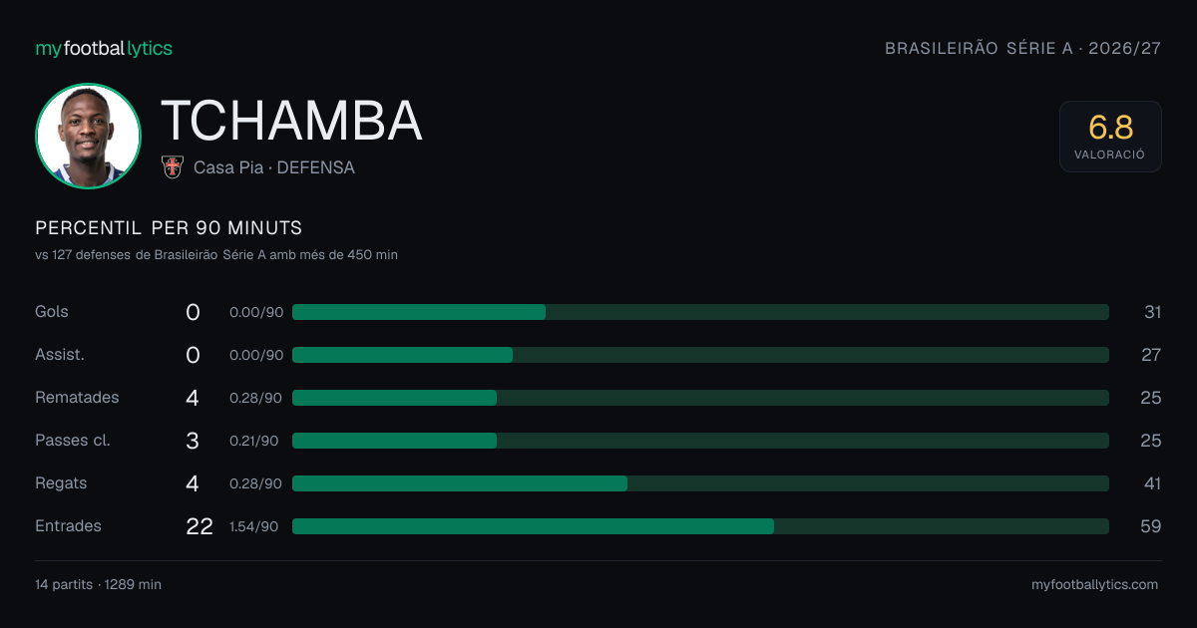Click the Entrades percentile bar

pos(700,526)
